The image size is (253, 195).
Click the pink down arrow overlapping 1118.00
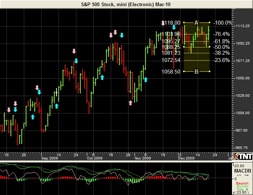163,23
